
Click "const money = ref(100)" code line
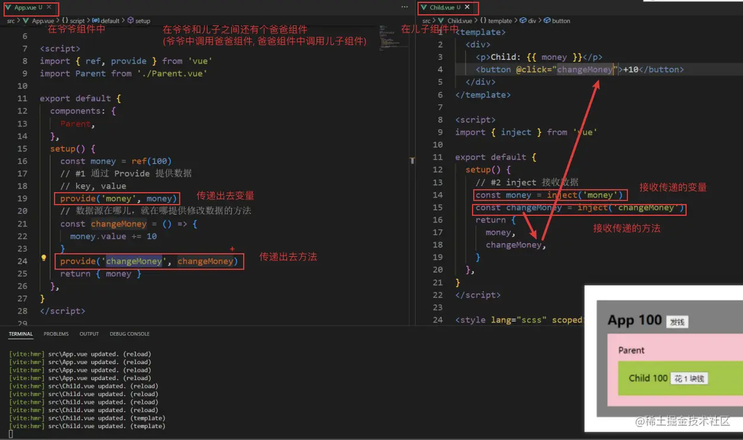pyautogui.click(x=116, y=161)
